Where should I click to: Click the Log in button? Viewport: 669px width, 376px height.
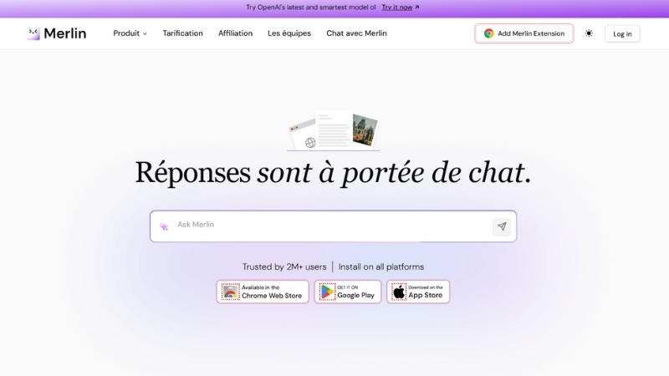click(622, 33)
